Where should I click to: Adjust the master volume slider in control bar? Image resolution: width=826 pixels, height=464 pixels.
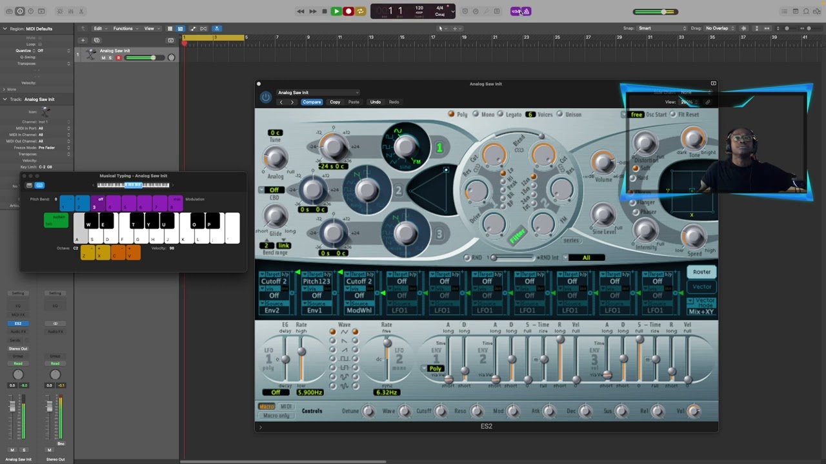click(x=655, y=12)
